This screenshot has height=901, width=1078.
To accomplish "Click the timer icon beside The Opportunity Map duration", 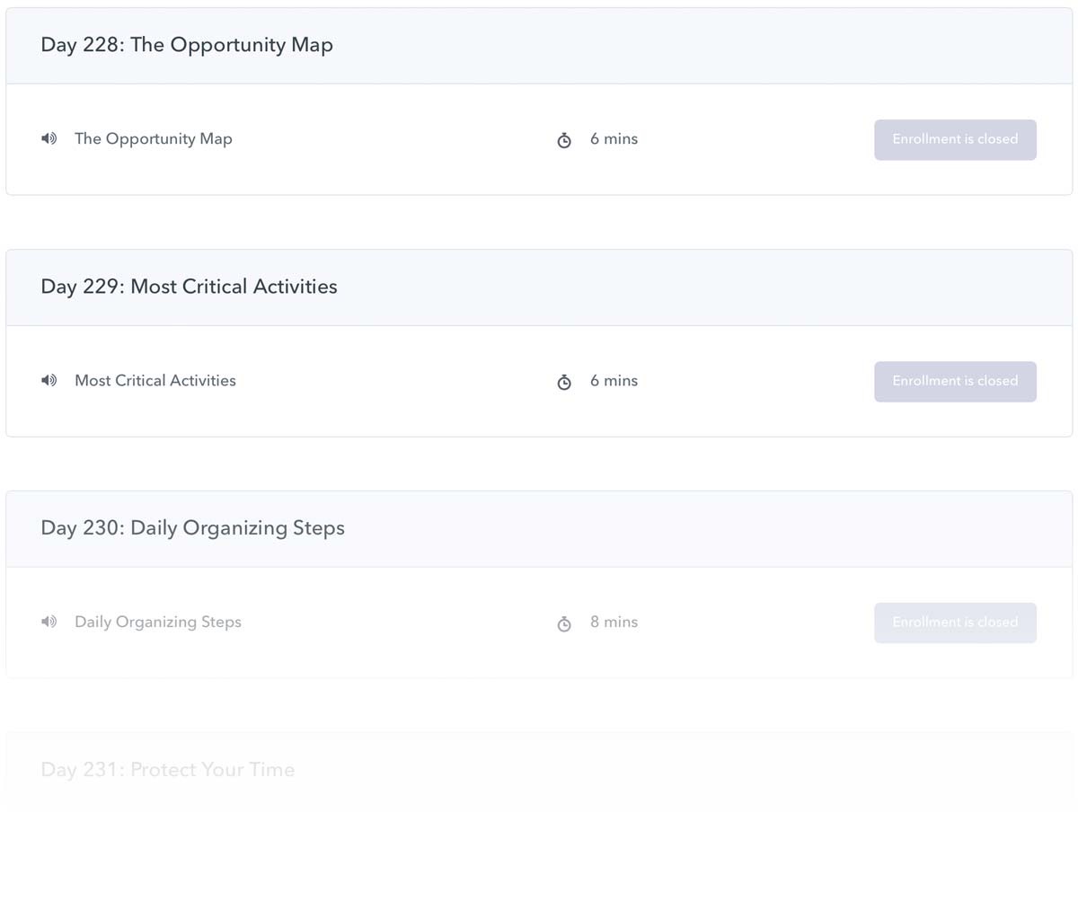I will [x=564, y=140].
